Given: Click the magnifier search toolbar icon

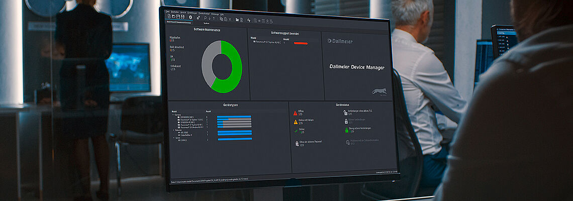Looking at the screenshot, I should click(x=205, y=18).
